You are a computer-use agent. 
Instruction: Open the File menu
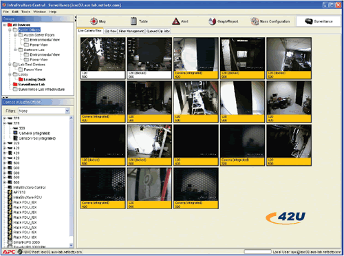point(6,12)
